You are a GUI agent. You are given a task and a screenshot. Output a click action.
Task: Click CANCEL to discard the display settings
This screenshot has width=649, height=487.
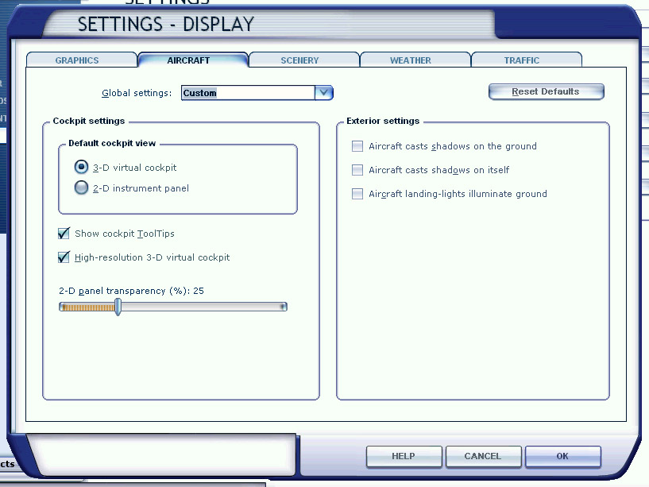483,457
